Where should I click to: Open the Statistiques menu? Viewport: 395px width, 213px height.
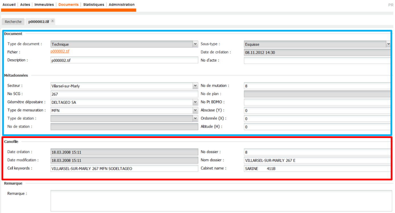click(x=94, y=5)
